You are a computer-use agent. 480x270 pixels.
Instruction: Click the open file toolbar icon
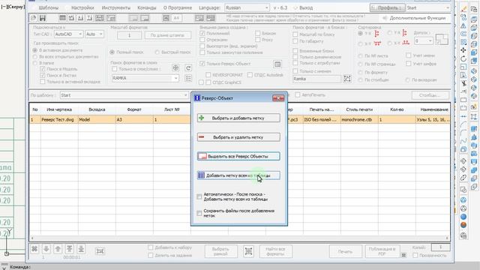pyautogui.click(x=33, y=18)
